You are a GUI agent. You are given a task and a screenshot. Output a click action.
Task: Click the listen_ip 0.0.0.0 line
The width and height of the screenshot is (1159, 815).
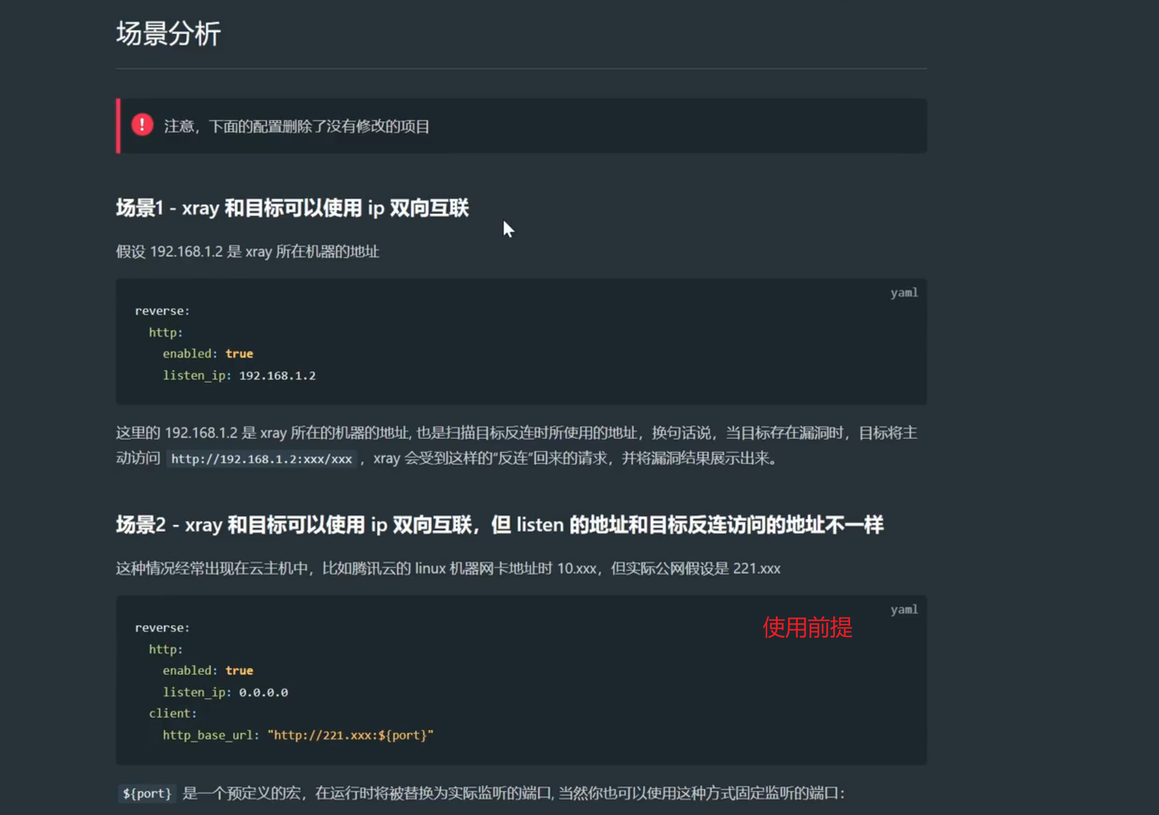225,693
